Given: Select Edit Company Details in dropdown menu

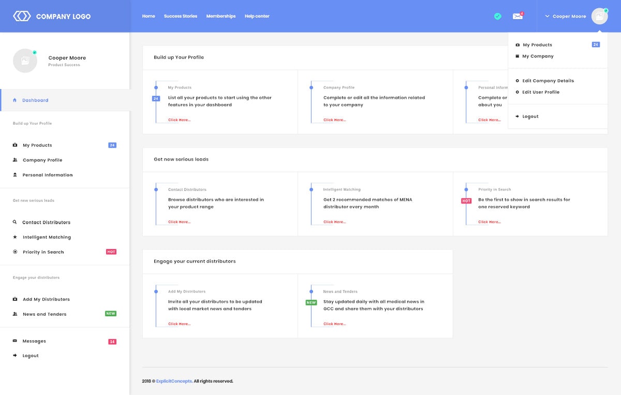Looking at the screenshot, I should (548, 81).
